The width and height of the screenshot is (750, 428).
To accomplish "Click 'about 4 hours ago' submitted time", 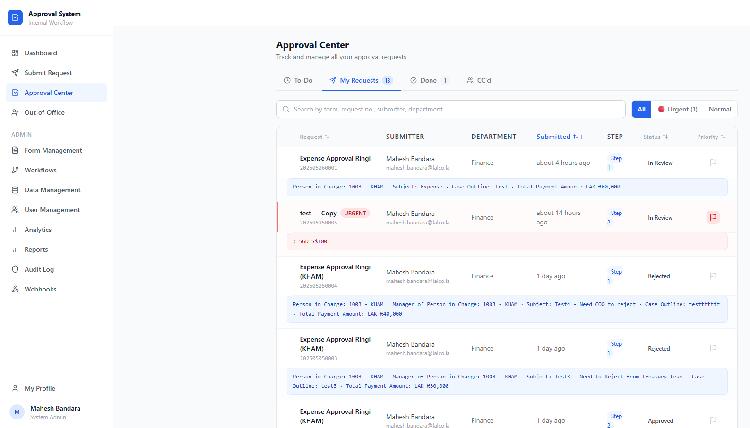I will [563, 163].
